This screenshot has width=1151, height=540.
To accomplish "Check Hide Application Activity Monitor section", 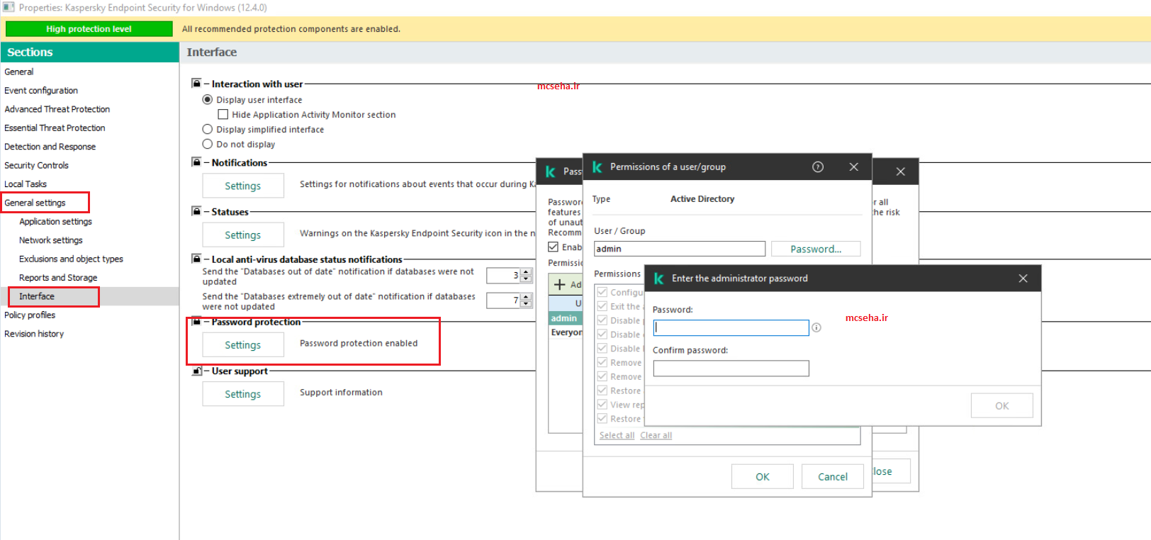I will tap(223, 114).
